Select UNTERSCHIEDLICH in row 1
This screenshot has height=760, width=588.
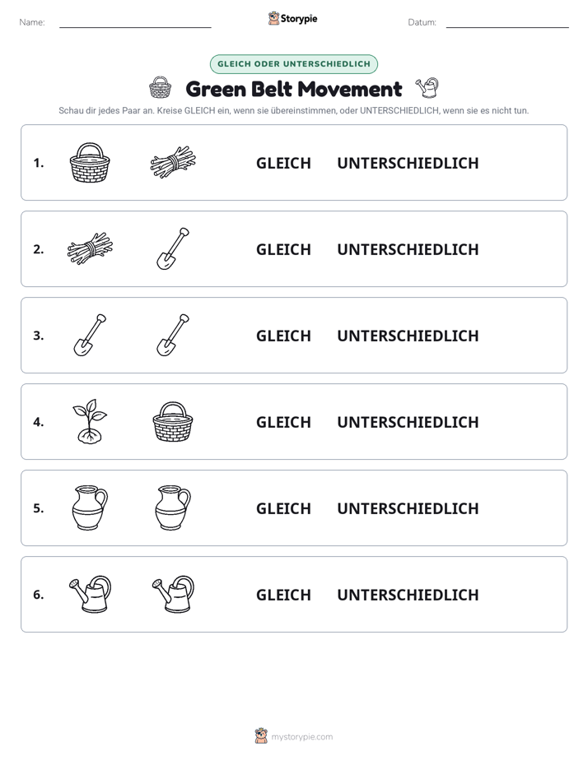tap(408, 163)
